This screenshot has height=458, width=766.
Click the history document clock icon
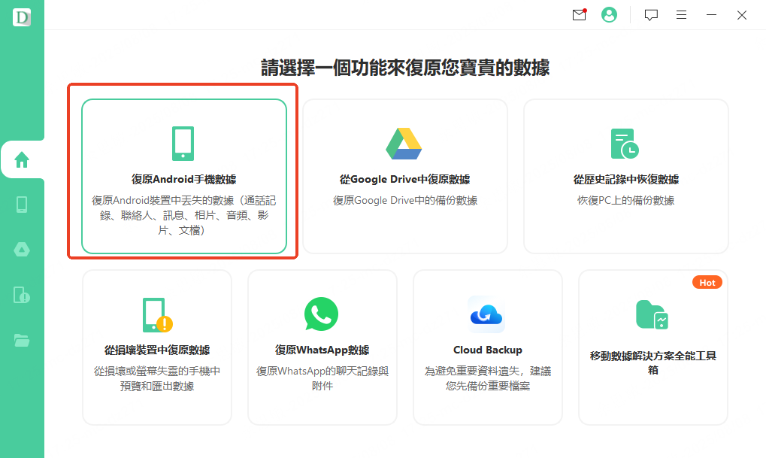(x=625, y=144)
